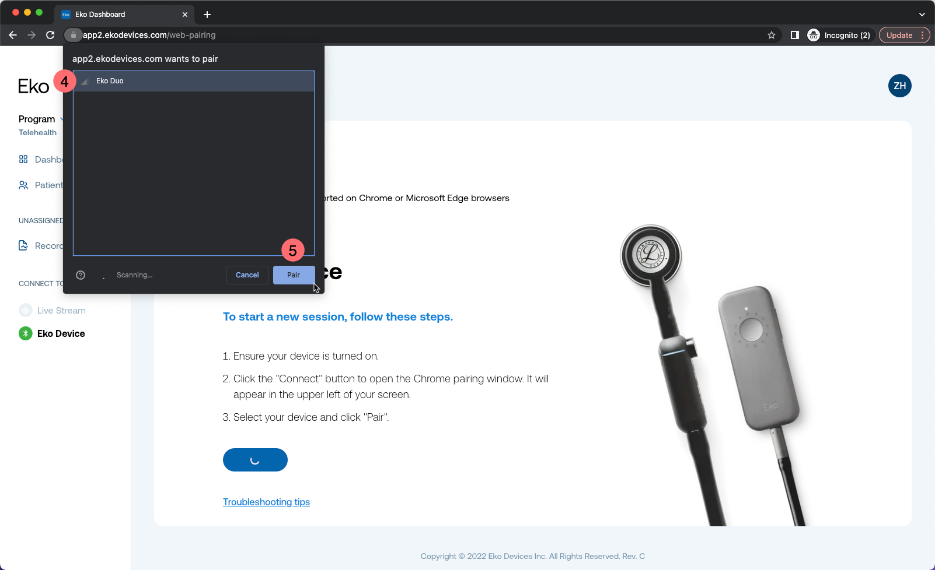Open Records via the sidebar icon
935x570 pixels.
point(23,245)
